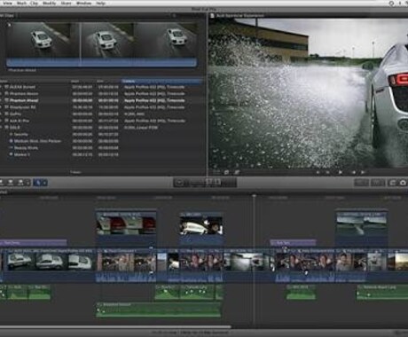The width and height of the screenshot is (408, 337).
Task: Select the long green audio clip at the bottom
Action: tap(159, 310)
